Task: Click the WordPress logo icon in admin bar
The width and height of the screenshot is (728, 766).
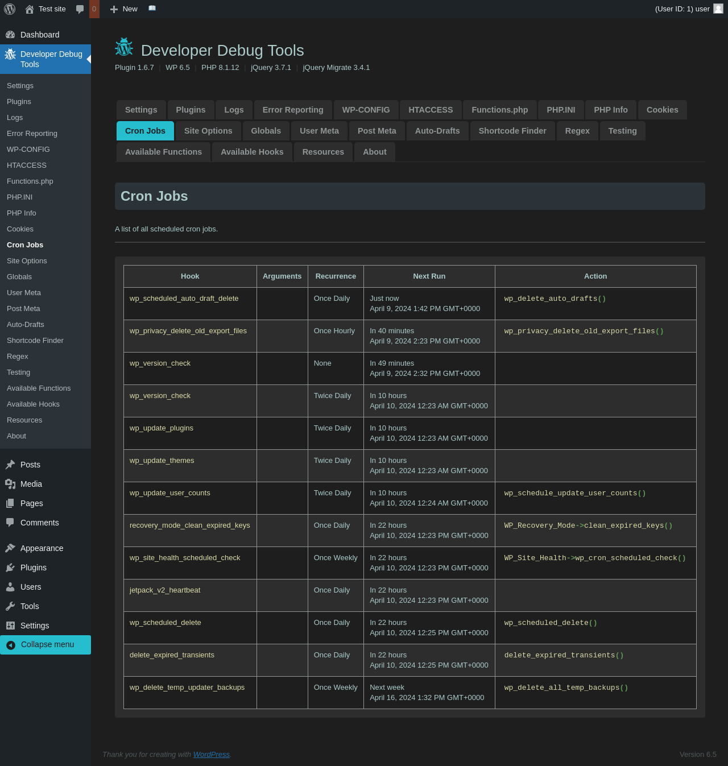Action: (10, 9)
